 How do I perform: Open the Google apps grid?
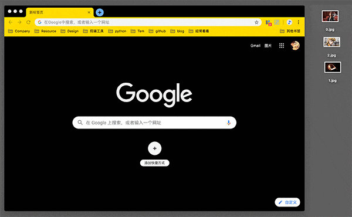point(282,46)
